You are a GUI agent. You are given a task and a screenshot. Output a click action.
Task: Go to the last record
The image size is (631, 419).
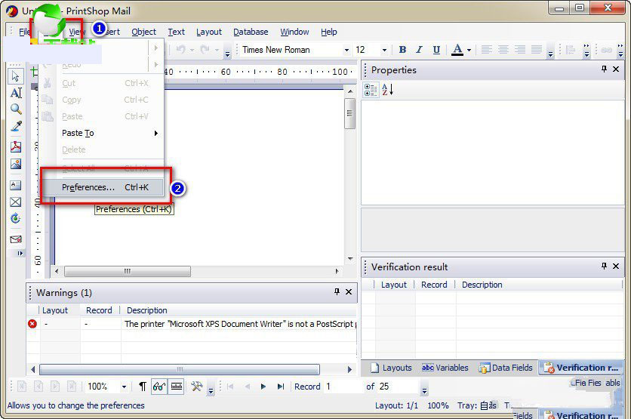(x=281, y=387)
